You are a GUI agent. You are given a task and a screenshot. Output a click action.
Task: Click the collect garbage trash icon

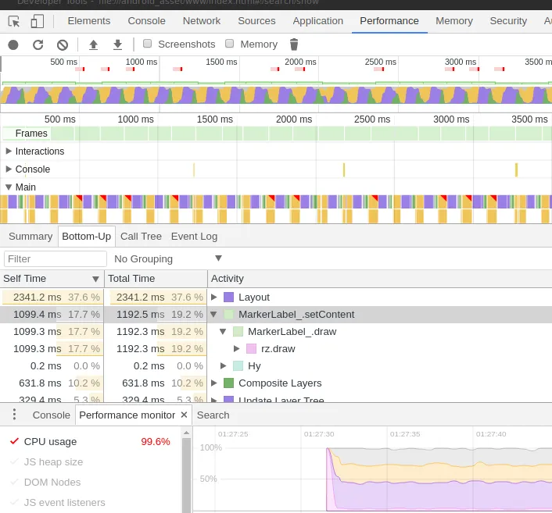pyautogui.click(x=294, y=45)
